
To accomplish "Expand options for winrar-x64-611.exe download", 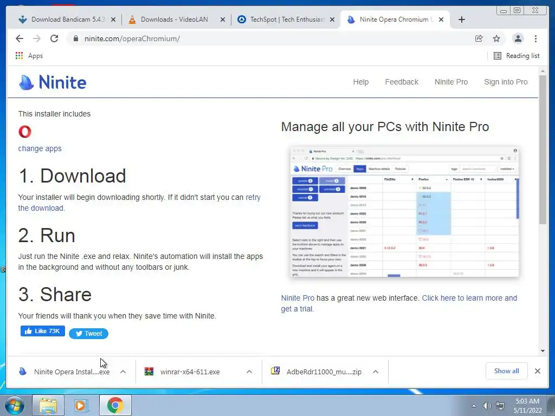I will [249, 372].
